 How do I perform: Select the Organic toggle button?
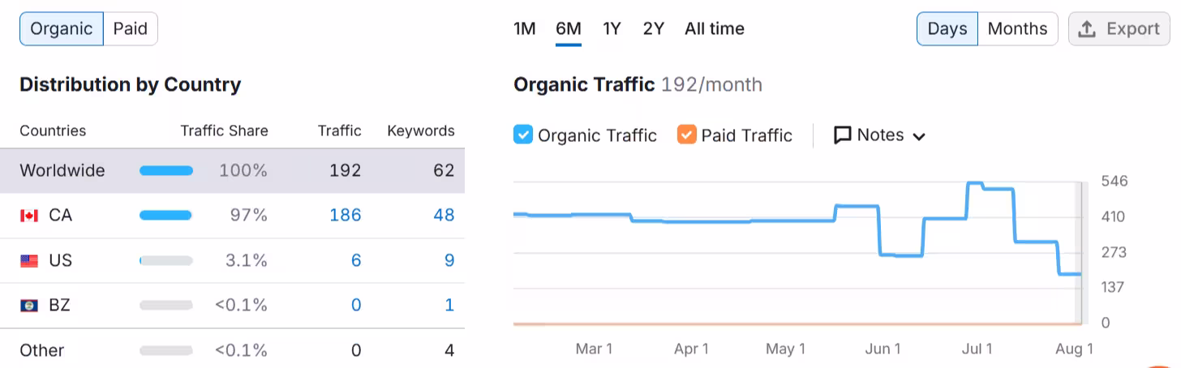coord(62,29)
